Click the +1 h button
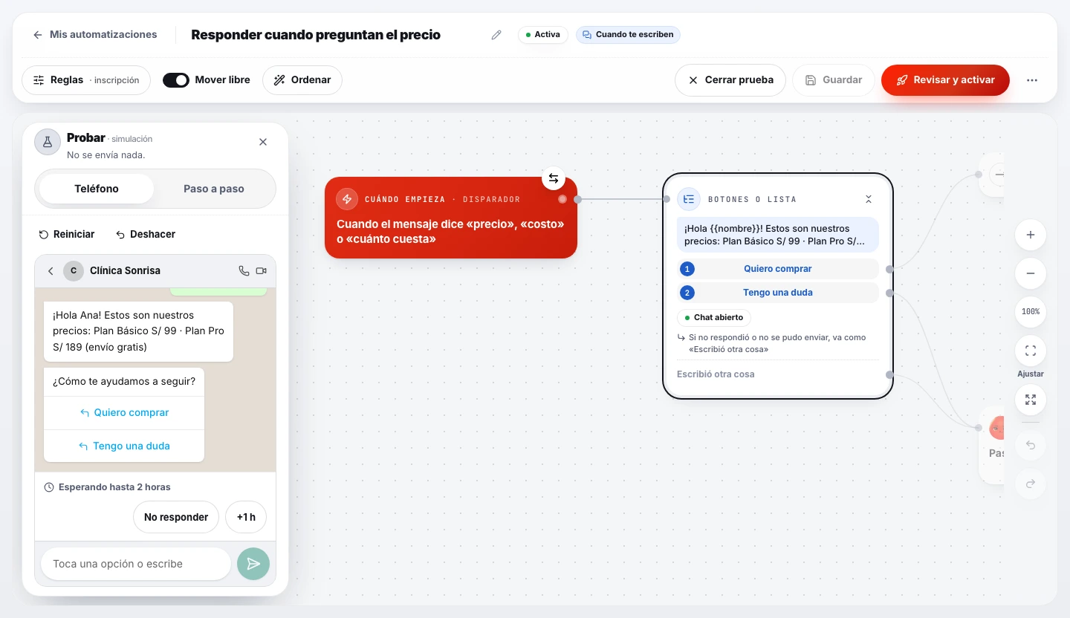 point(246,517)
